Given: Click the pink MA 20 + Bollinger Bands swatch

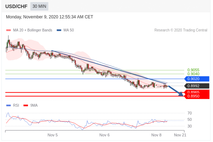Looking at the screenshot, I should 9,30.
